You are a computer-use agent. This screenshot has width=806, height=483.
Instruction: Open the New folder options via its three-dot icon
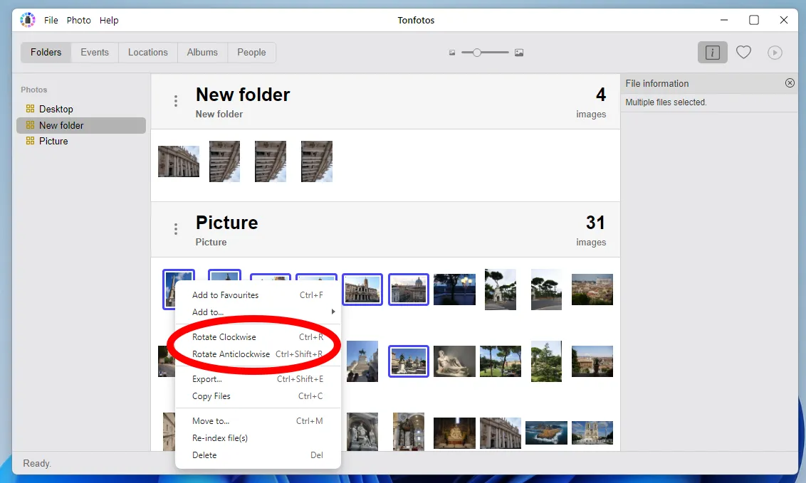tap(176, 101)
